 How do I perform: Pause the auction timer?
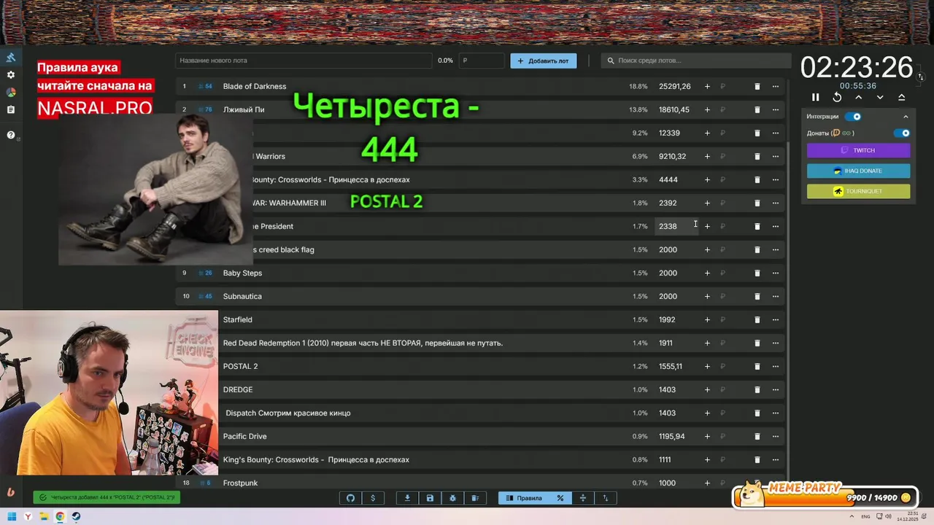[x=816, y=97]
